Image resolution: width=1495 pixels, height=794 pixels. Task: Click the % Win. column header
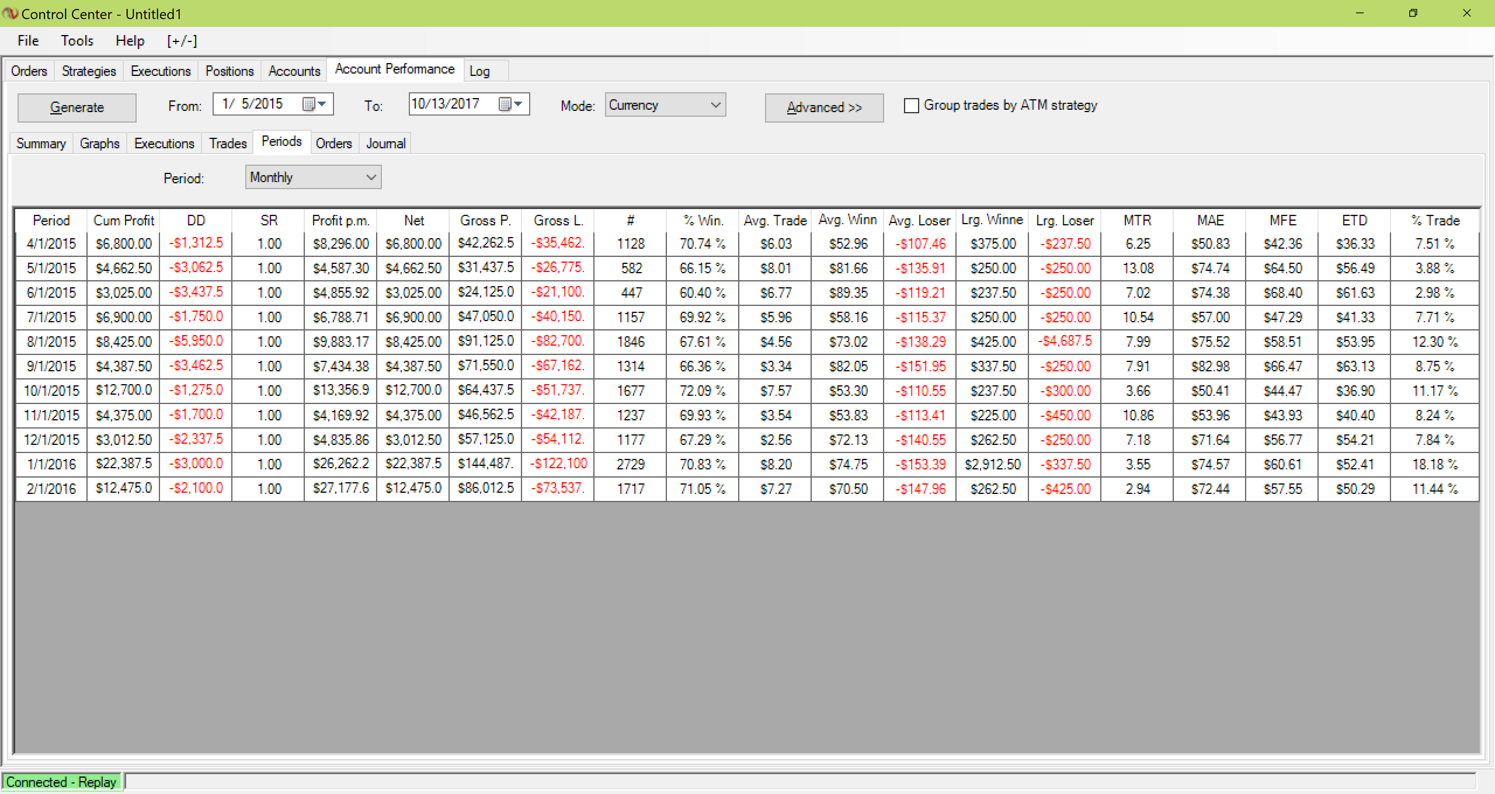703,221
